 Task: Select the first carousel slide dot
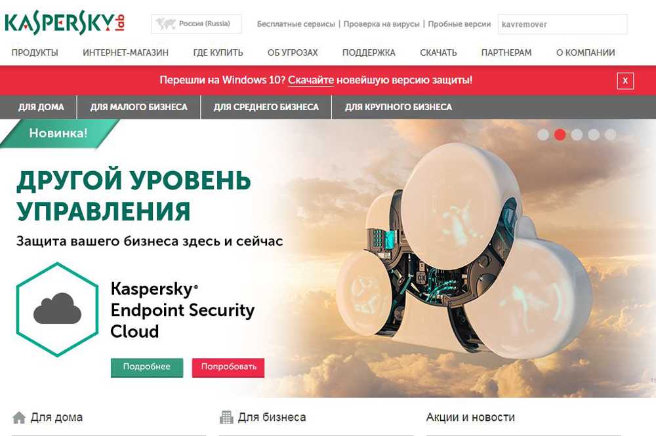point(543,134)
